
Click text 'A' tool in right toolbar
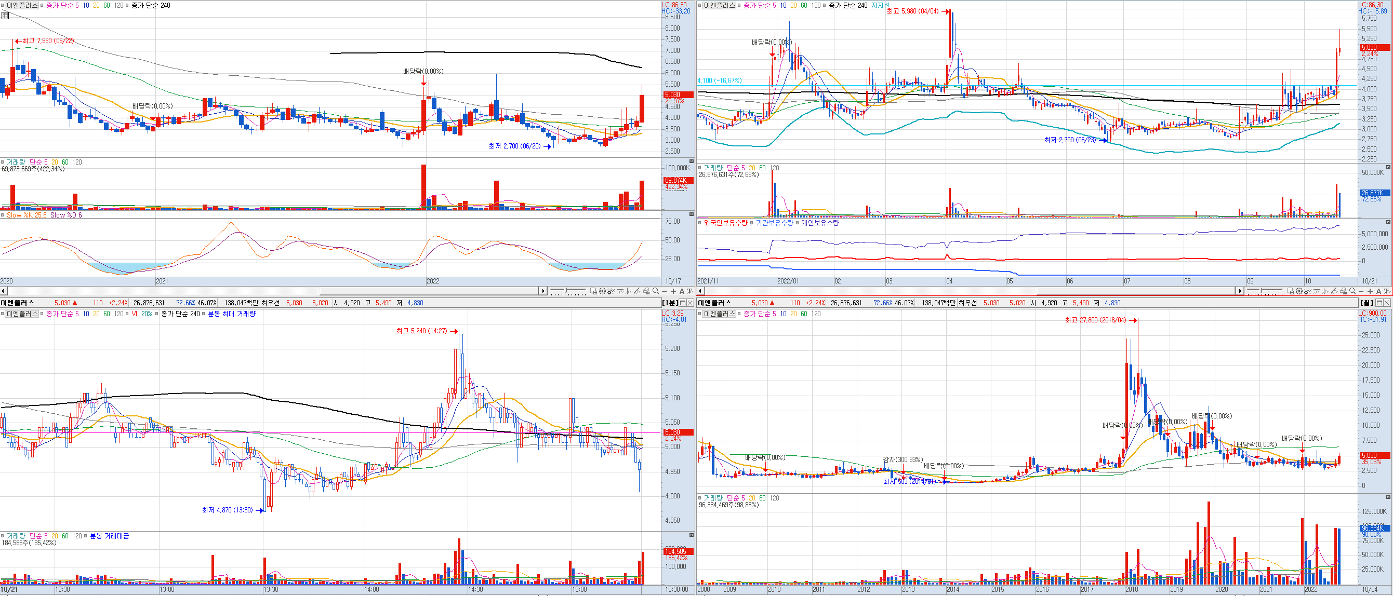pyautogui.click(x=1379, y=291)
